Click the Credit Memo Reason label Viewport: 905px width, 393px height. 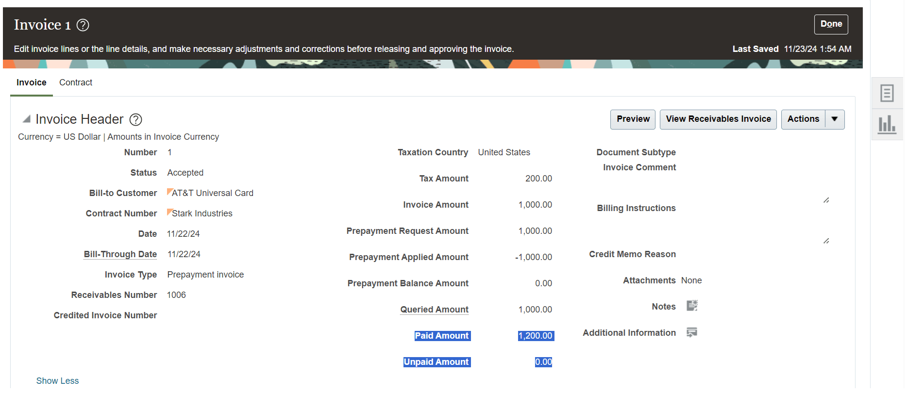[632, 254]
